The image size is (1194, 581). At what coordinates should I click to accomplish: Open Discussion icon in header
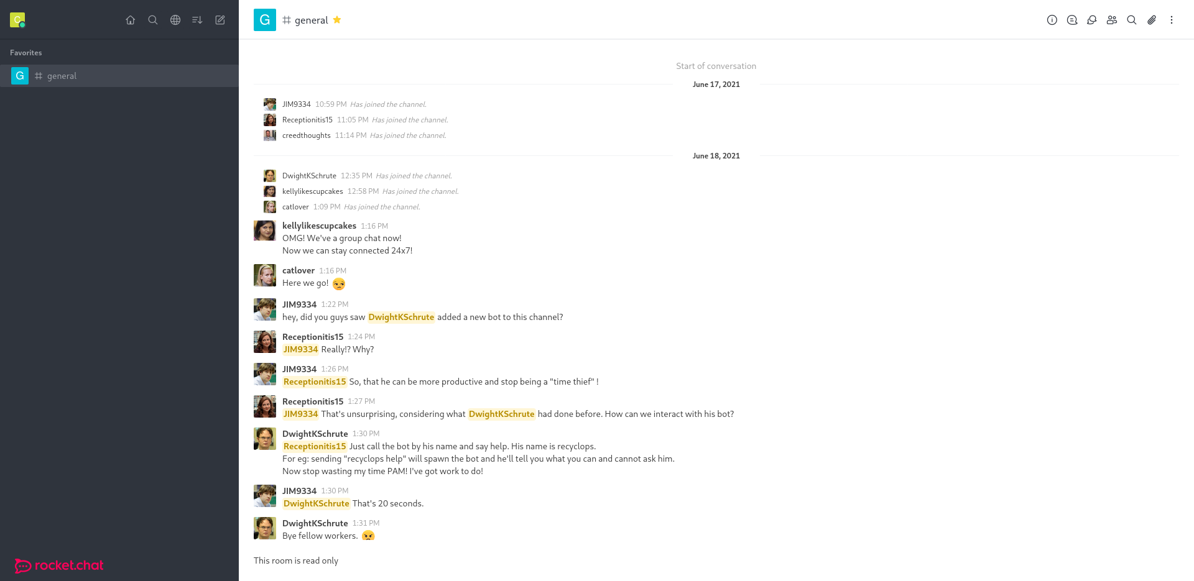(x=1092, y=20)
